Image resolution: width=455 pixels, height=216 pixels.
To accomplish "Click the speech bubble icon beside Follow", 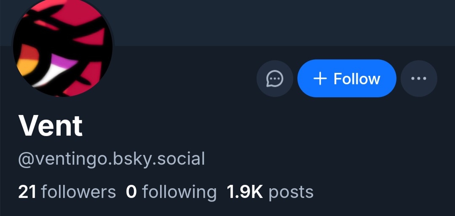I will 275,79.
